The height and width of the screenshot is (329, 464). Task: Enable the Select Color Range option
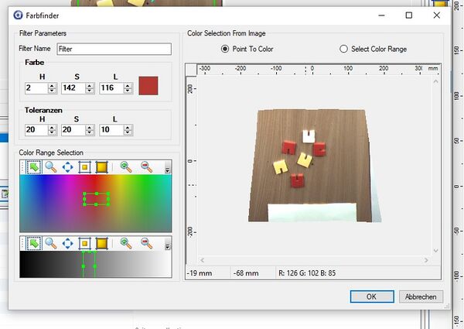[344, 49]
